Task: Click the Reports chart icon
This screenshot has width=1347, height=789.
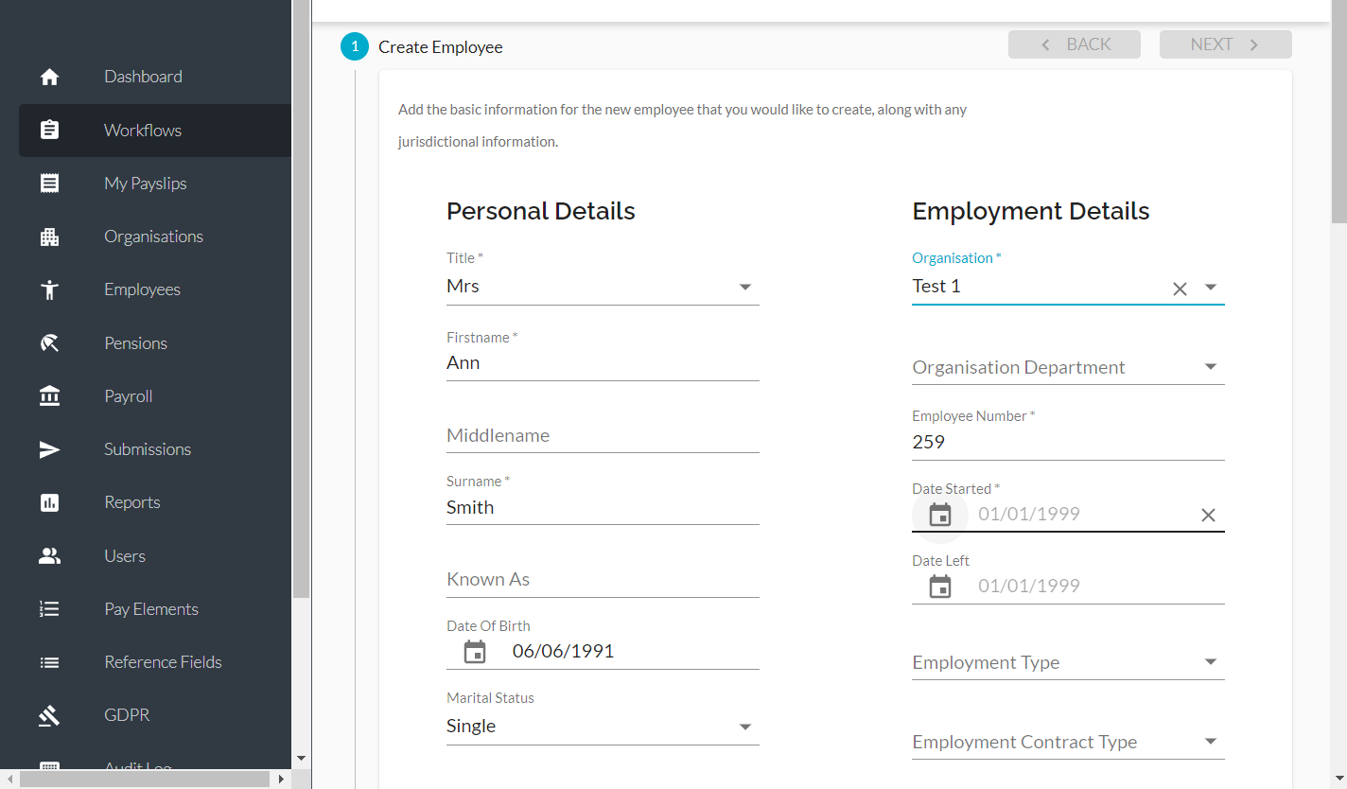Action: (x=50, y=502)
